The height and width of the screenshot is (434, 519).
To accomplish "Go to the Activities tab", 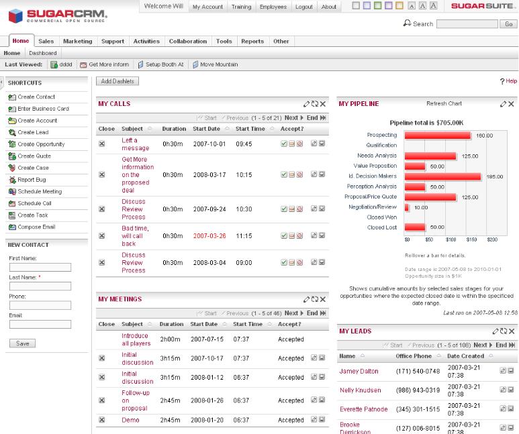I will coord(146,41).
